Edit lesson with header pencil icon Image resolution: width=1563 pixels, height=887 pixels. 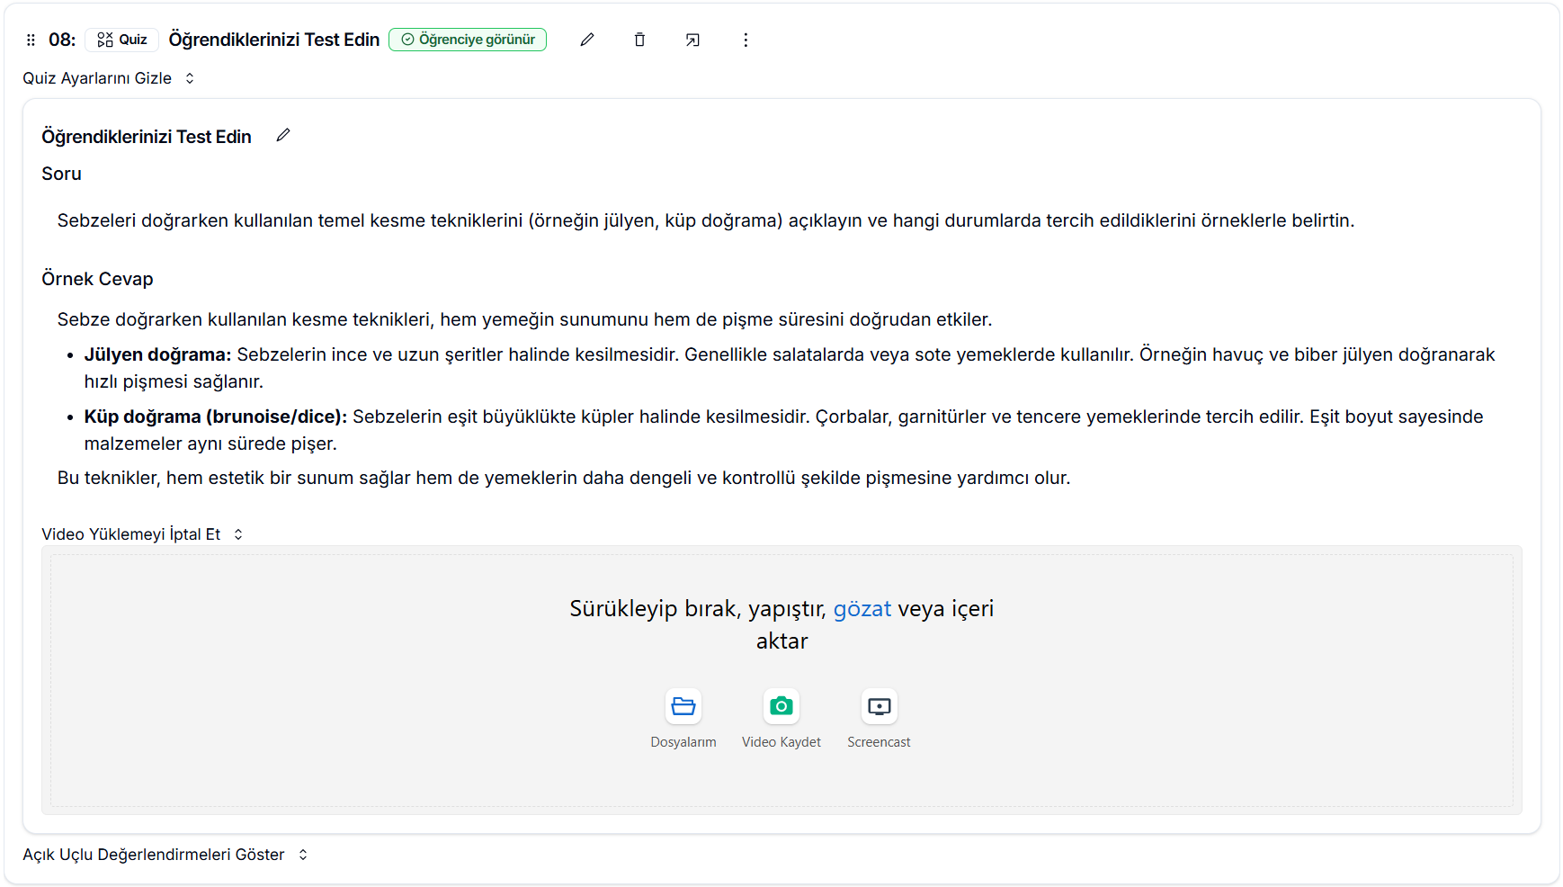click(x=587, y=40)
